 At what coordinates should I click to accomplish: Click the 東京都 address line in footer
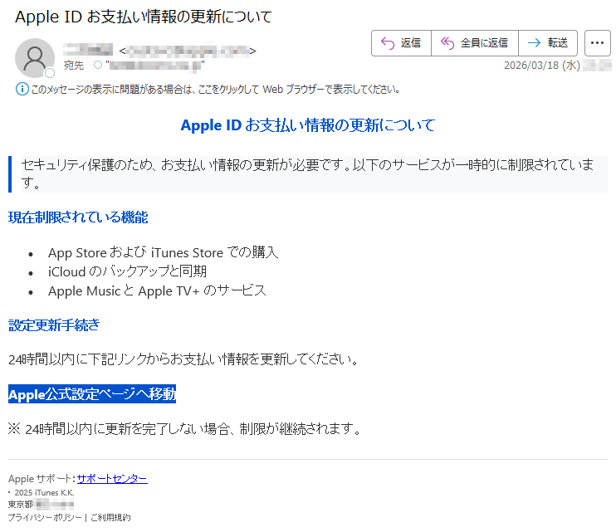[41, 504]
